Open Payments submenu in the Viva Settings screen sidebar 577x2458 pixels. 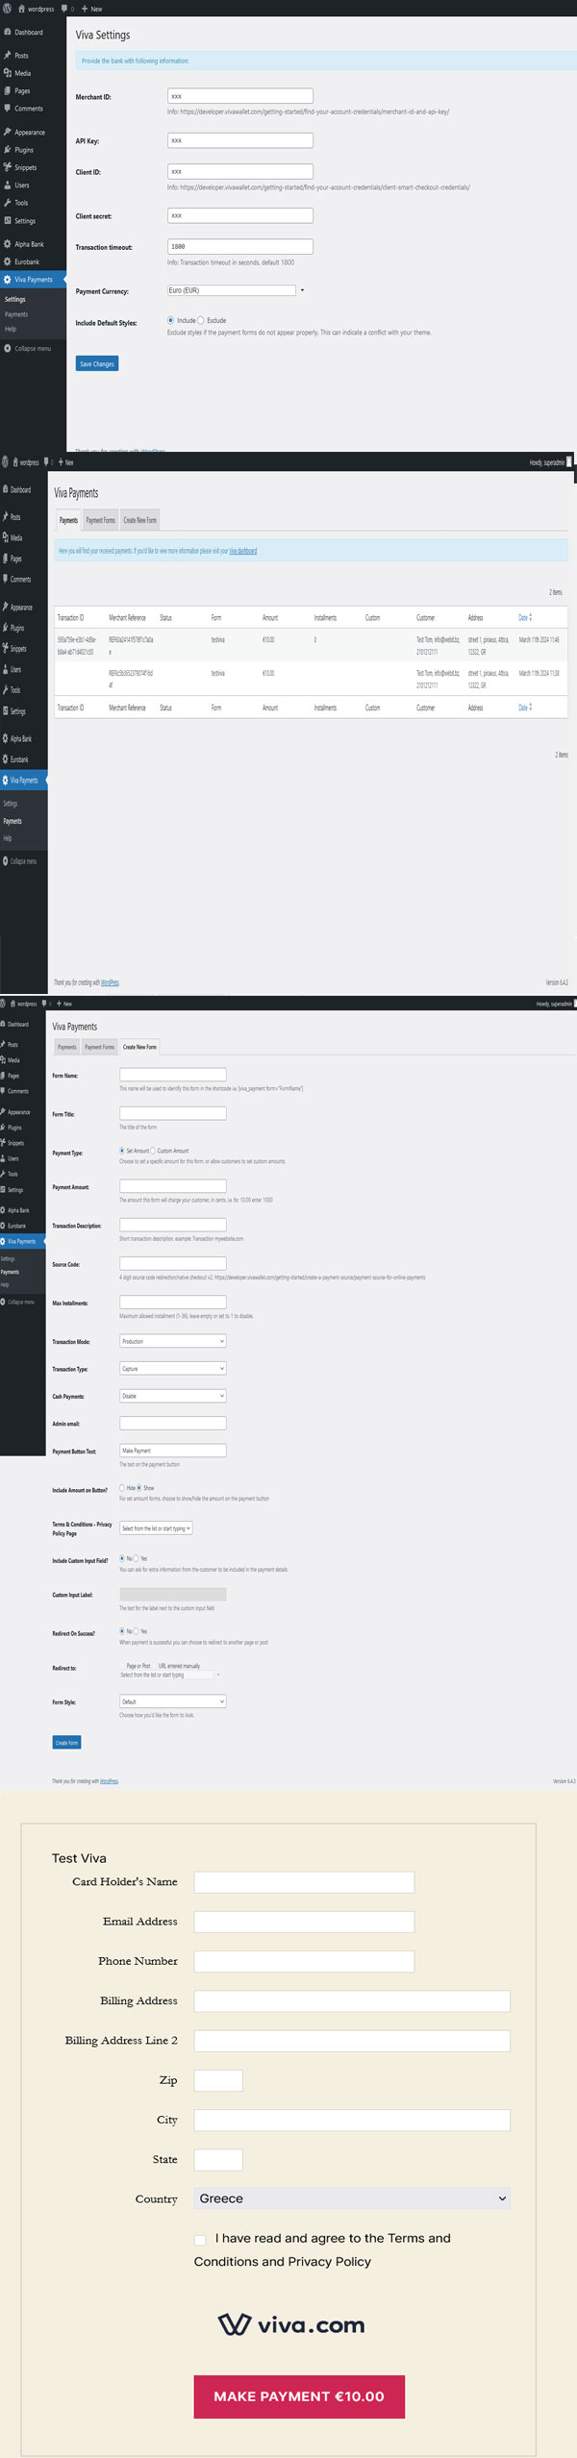click(16, 314)
